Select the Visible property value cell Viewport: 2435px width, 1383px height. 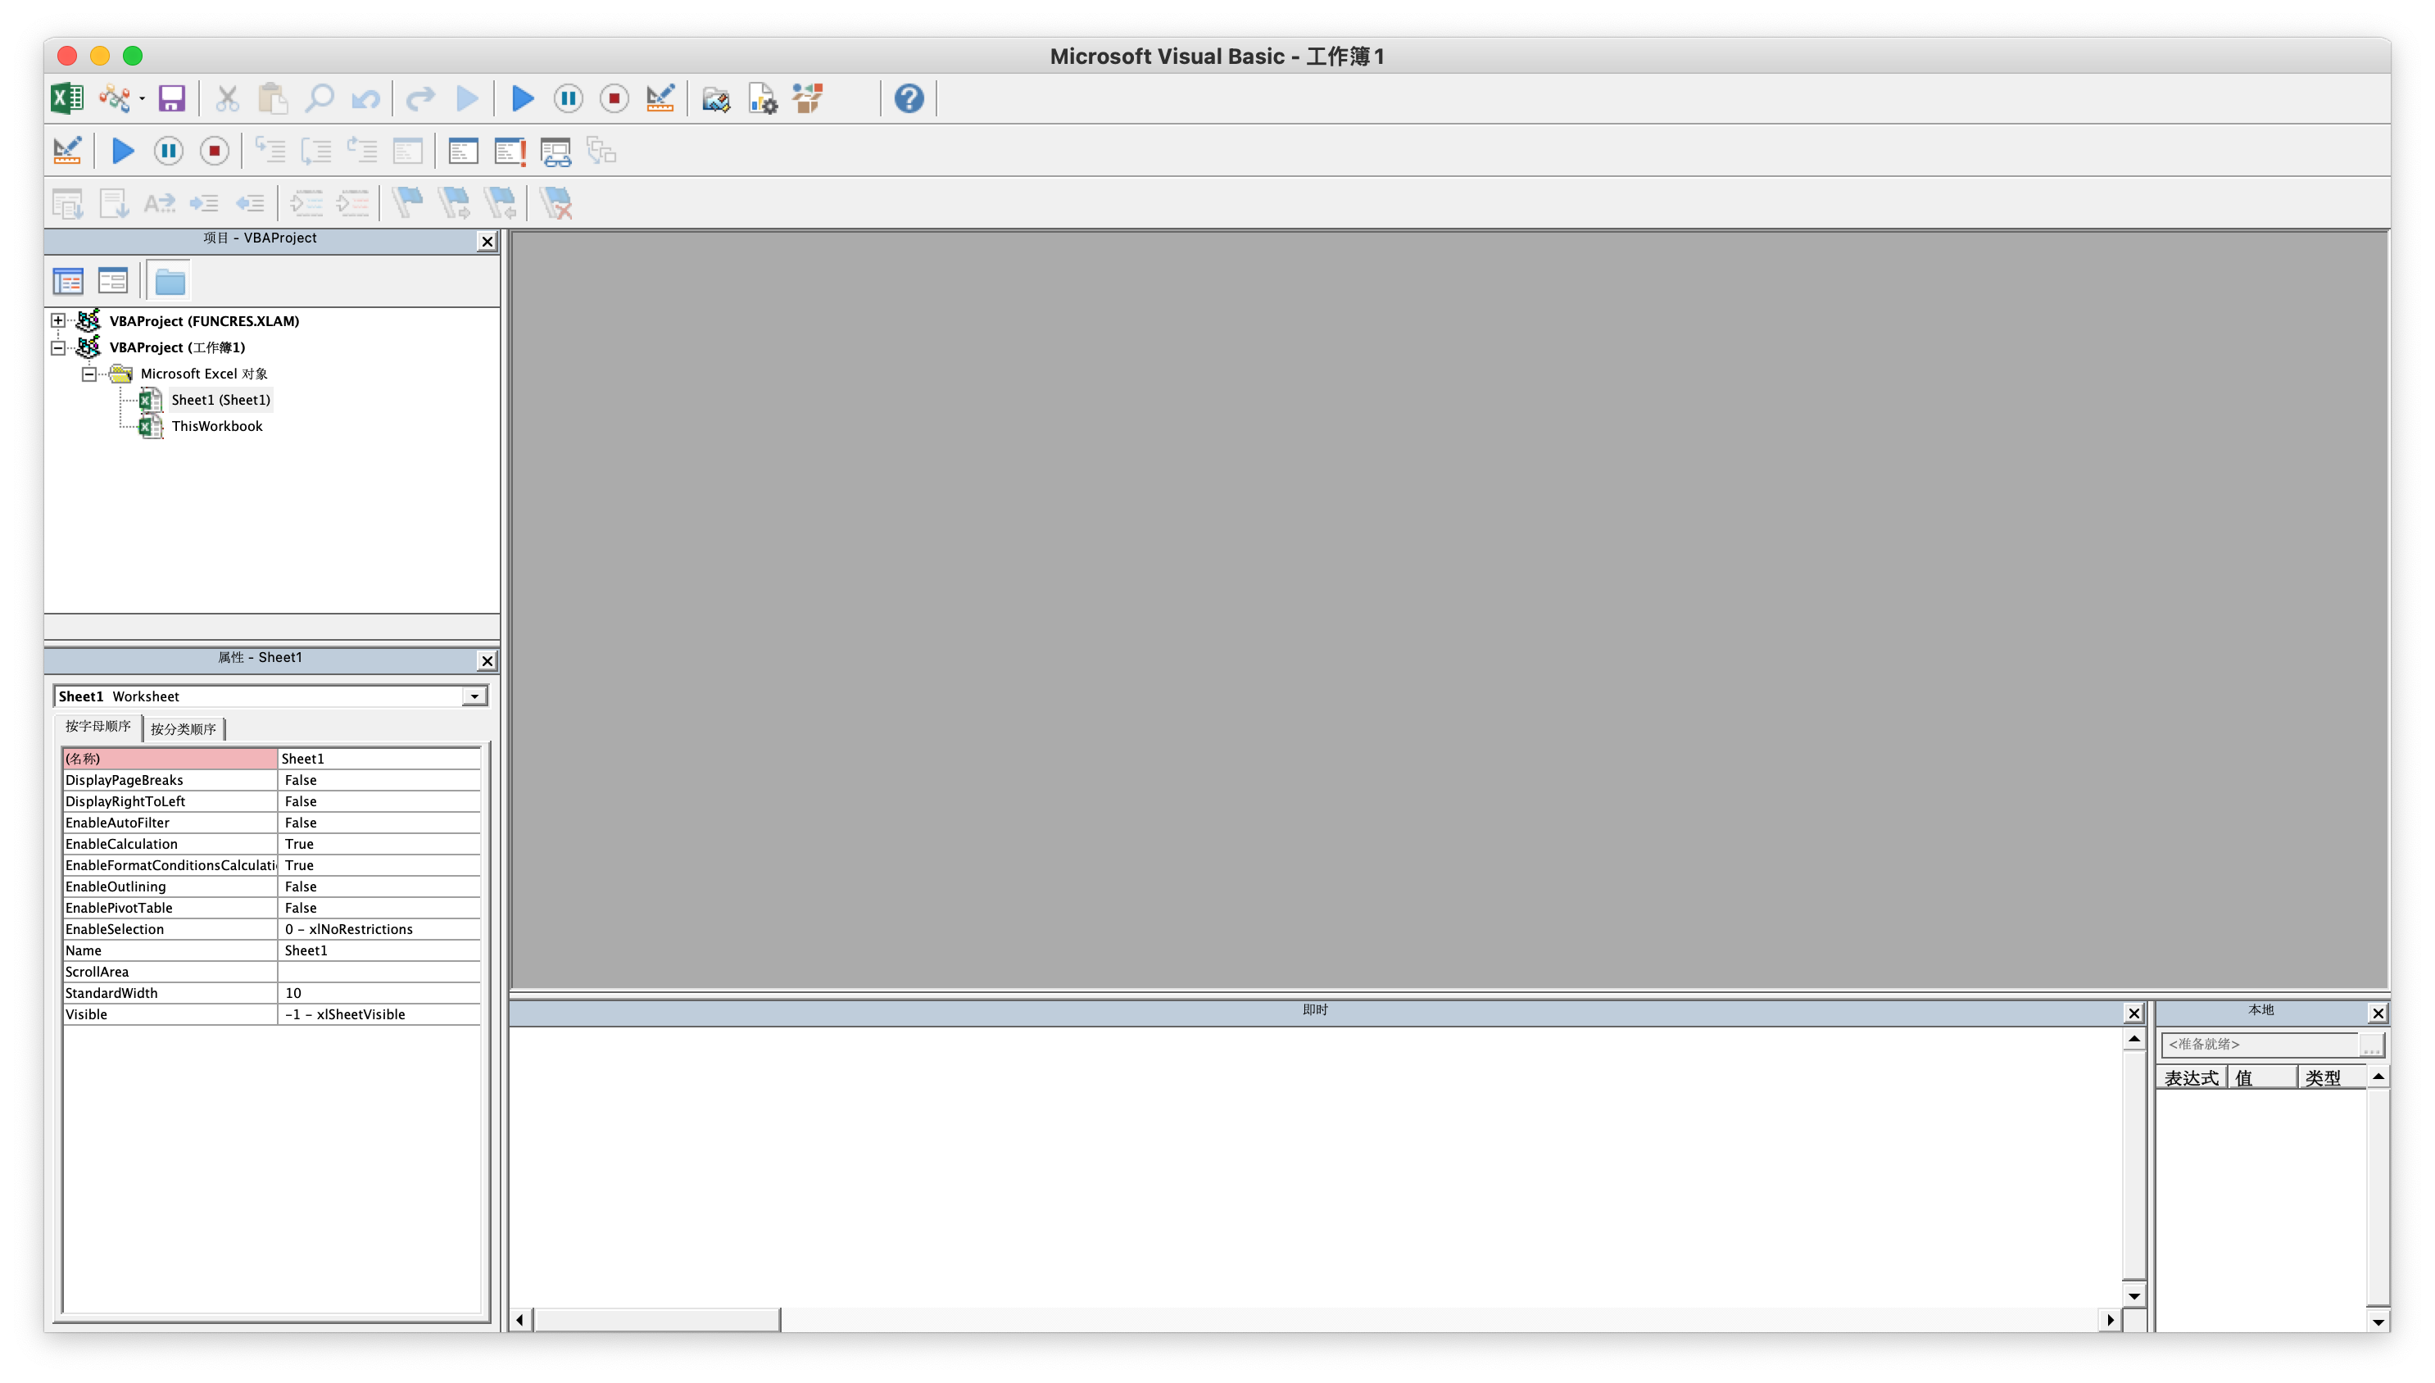click(379, 1014)
